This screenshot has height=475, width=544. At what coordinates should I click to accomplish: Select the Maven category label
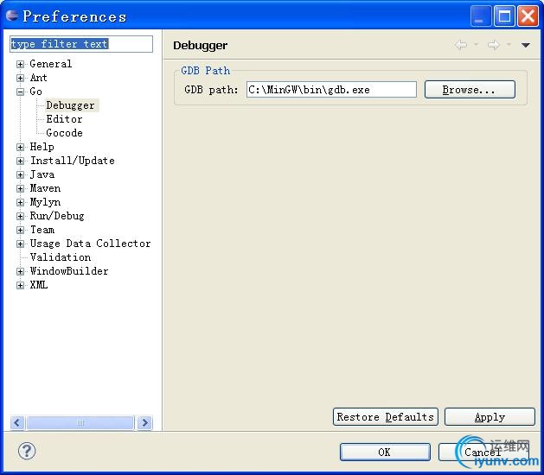[45, 188]
